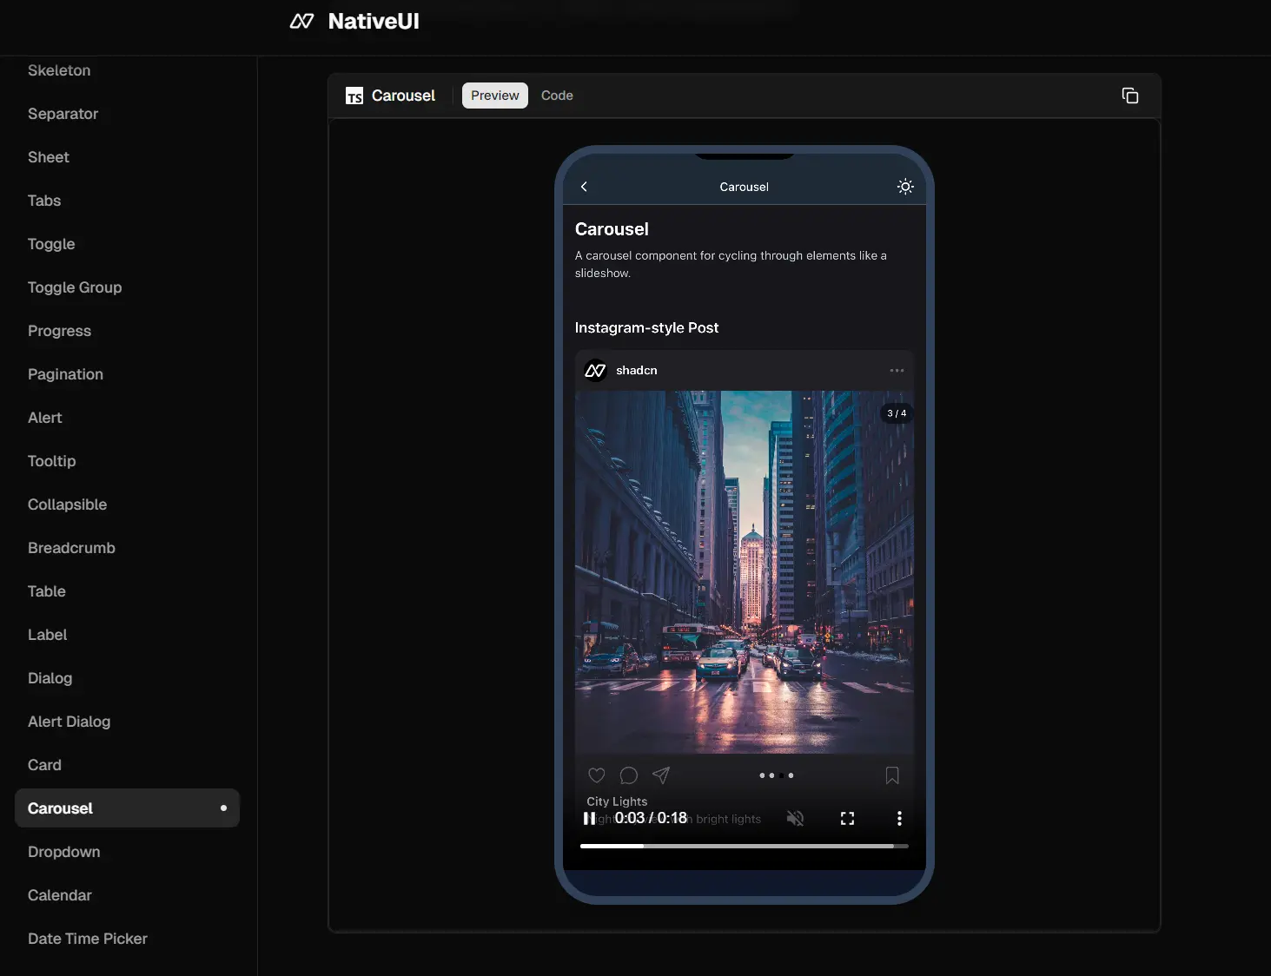
Task: Click the 3 / 4 slide counter badge
Action: [x=897, y=413]
